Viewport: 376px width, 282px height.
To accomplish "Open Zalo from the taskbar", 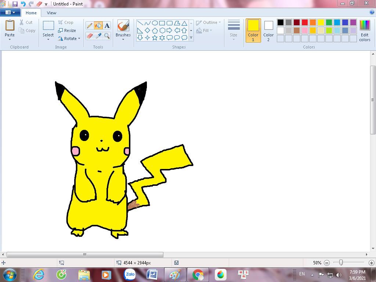I will [x=130, y=275].
